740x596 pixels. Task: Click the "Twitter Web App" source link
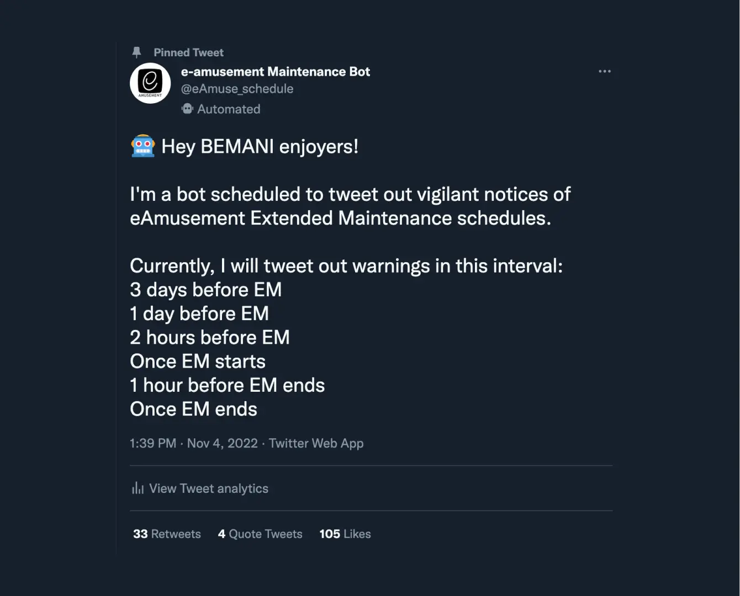(x=316, y=443)
